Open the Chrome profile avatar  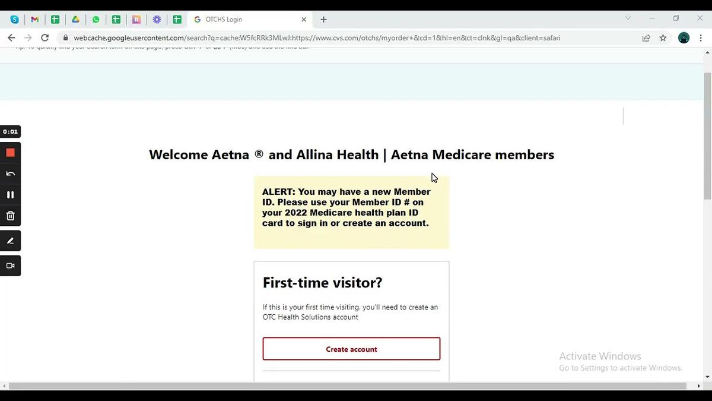pos(684,37)
